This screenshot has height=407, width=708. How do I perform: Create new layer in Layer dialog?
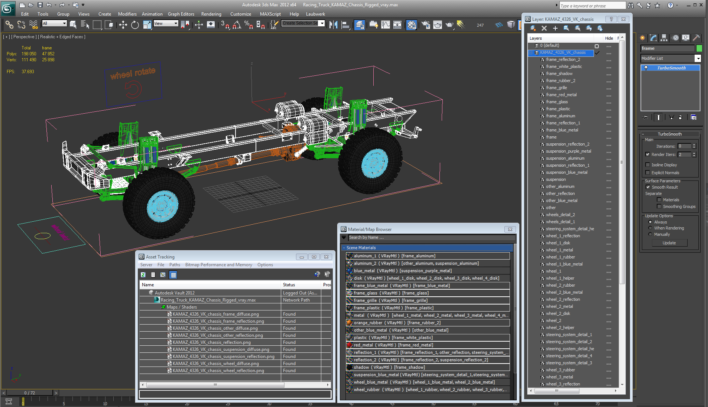click(x=533, y=28)
